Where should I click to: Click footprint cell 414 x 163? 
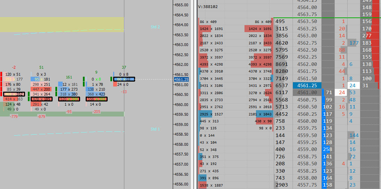tap(13, 99)
